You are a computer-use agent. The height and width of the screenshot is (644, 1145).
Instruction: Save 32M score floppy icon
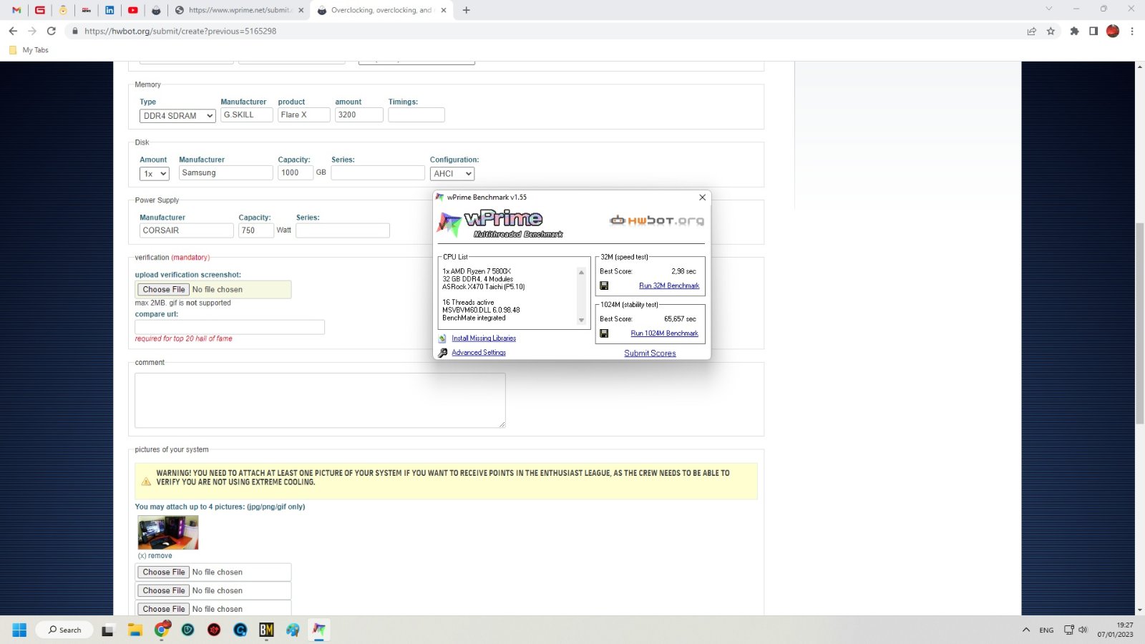point(604,286)
